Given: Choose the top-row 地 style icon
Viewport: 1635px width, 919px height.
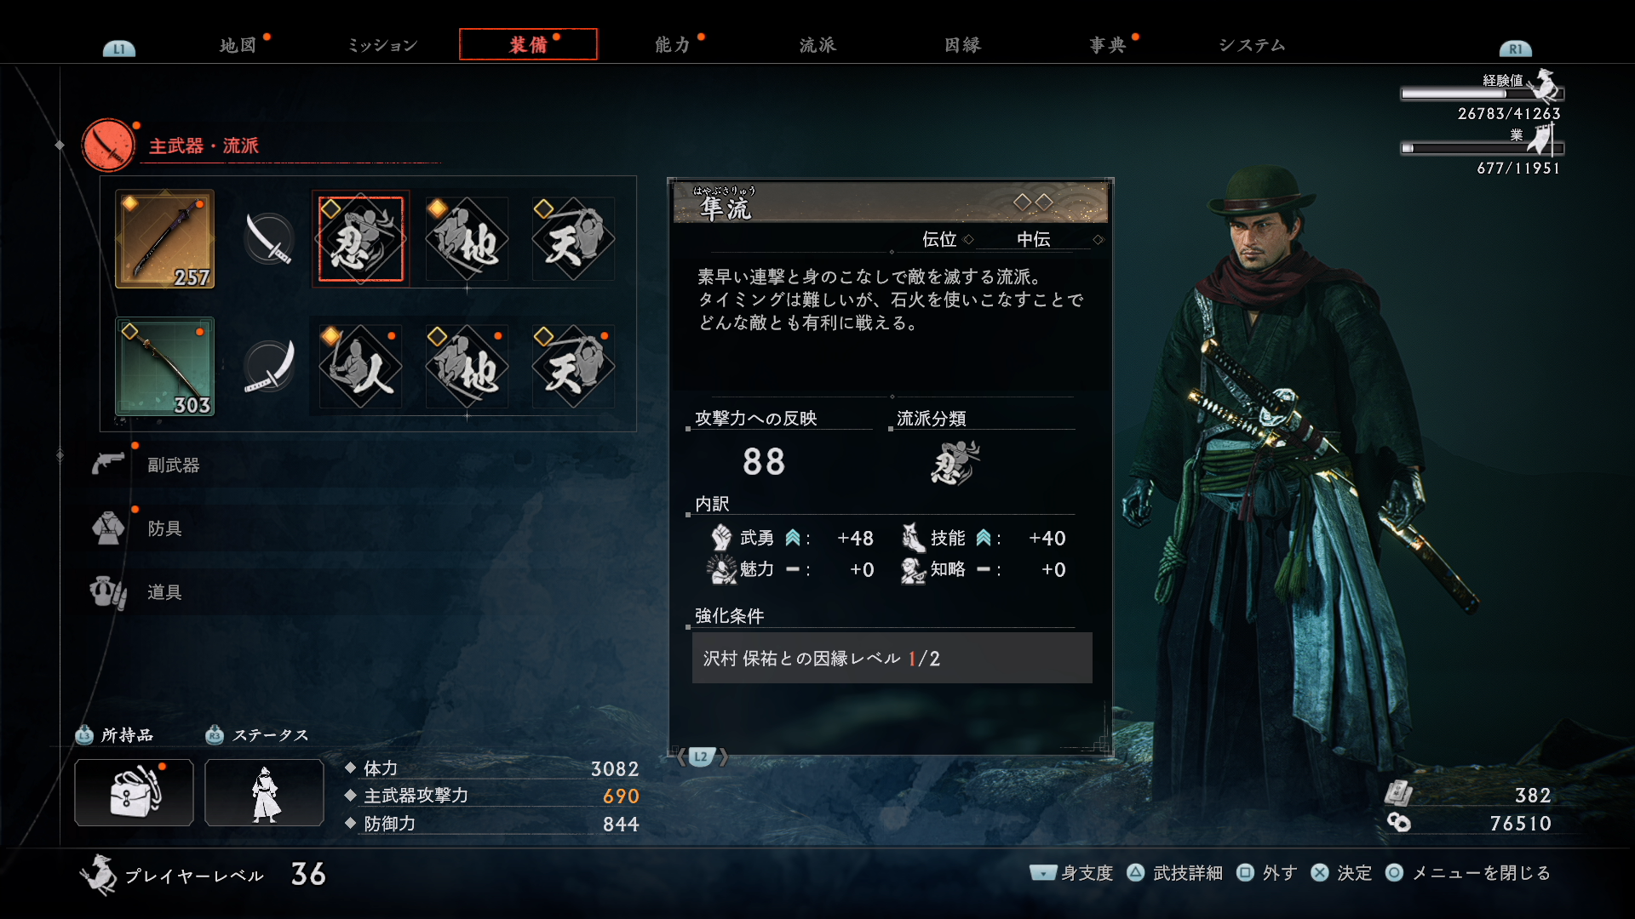Looking at the screenshot, I should [x=467, y=239].
